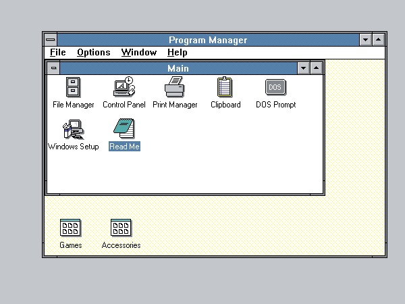Click the 'Games' label text
405x304 pixels.
point(70,245)
